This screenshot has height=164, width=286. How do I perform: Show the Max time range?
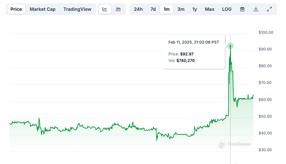(210, 9)
